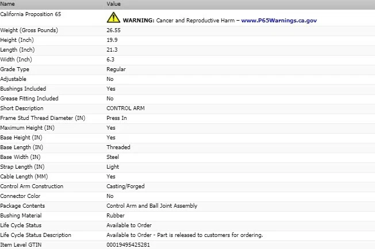This screenshot has width=375, height=249.
Task: Click the Base Height (IN) label
Action: coord(21,138)
